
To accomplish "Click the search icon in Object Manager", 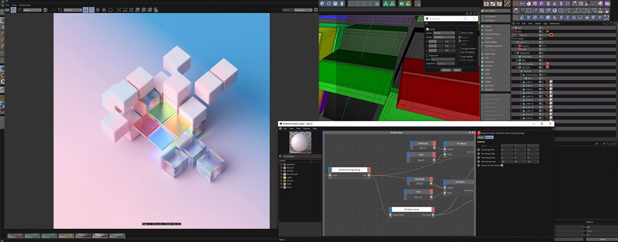I will click(604, 24).
